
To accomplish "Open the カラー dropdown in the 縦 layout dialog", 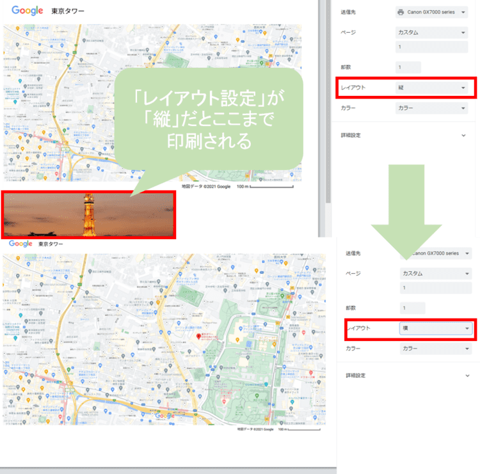I will 431,108.
